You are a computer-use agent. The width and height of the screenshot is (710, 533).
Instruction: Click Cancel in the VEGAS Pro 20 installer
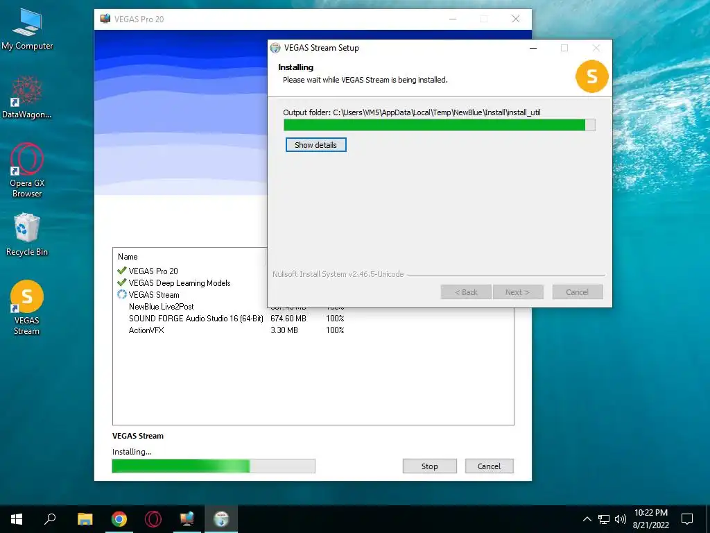pos(489,466)
